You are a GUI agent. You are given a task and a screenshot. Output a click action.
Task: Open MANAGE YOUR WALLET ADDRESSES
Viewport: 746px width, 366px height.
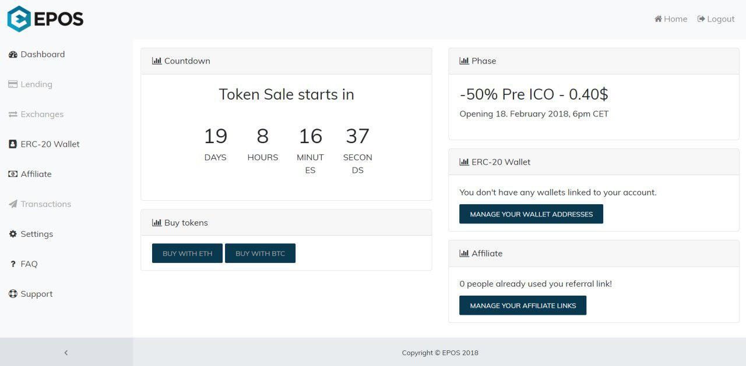(531, 214)
